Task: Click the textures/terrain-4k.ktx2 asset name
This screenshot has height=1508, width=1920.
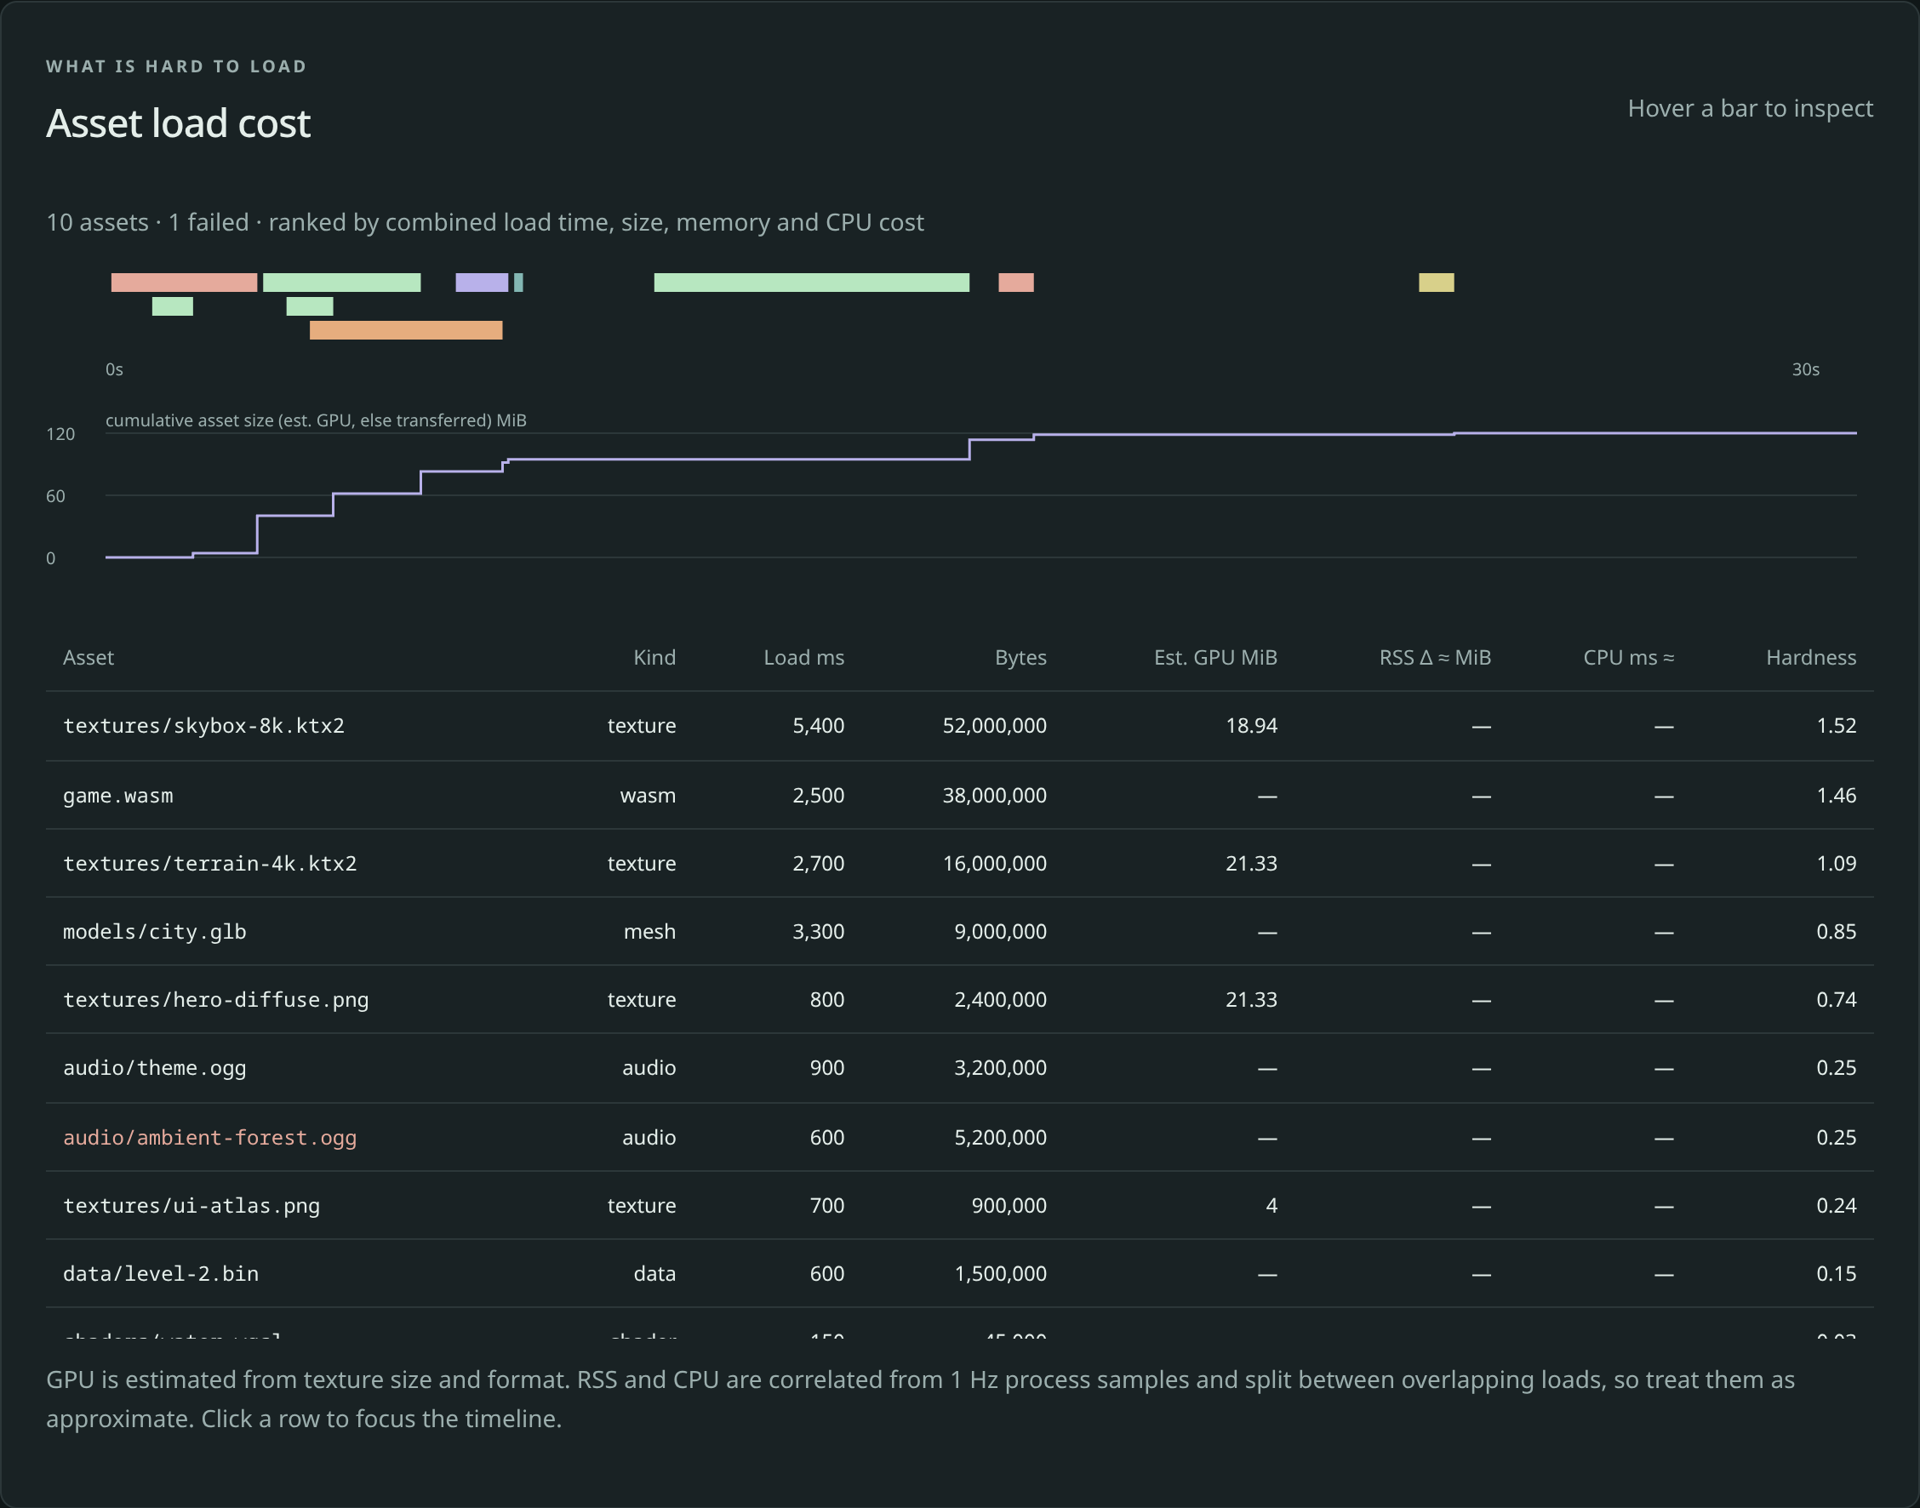Action: click(x=210, y=864)
